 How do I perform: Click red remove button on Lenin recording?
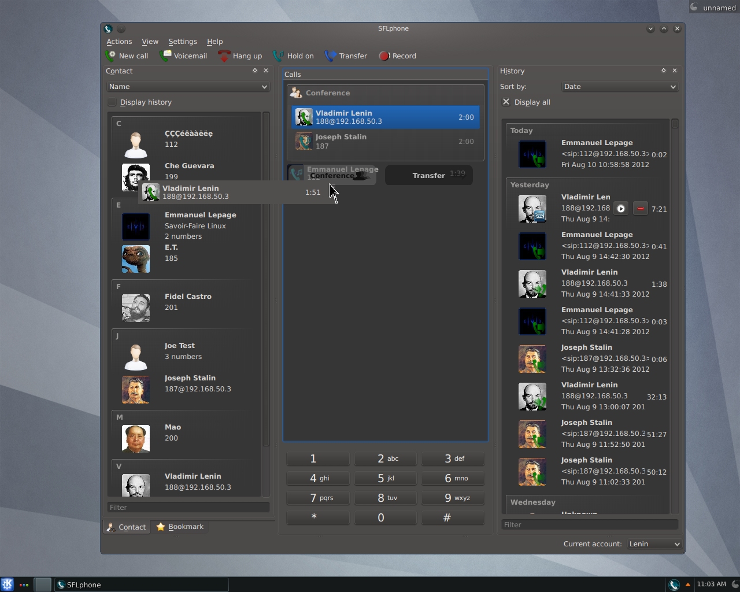pos(640,209)
